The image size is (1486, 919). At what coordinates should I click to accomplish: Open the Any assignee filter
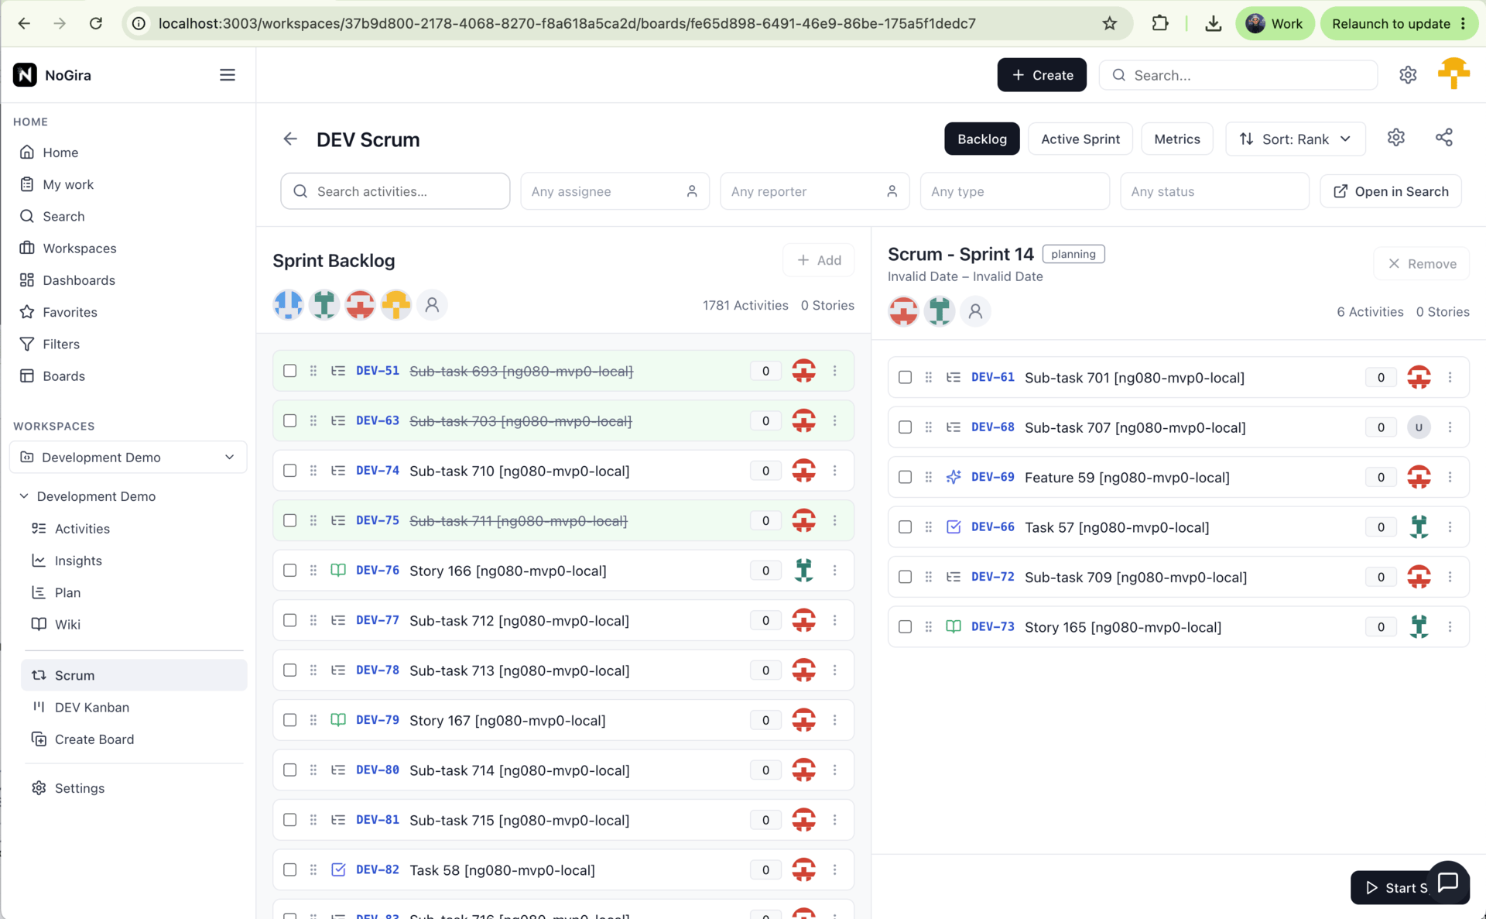(615, 191)
